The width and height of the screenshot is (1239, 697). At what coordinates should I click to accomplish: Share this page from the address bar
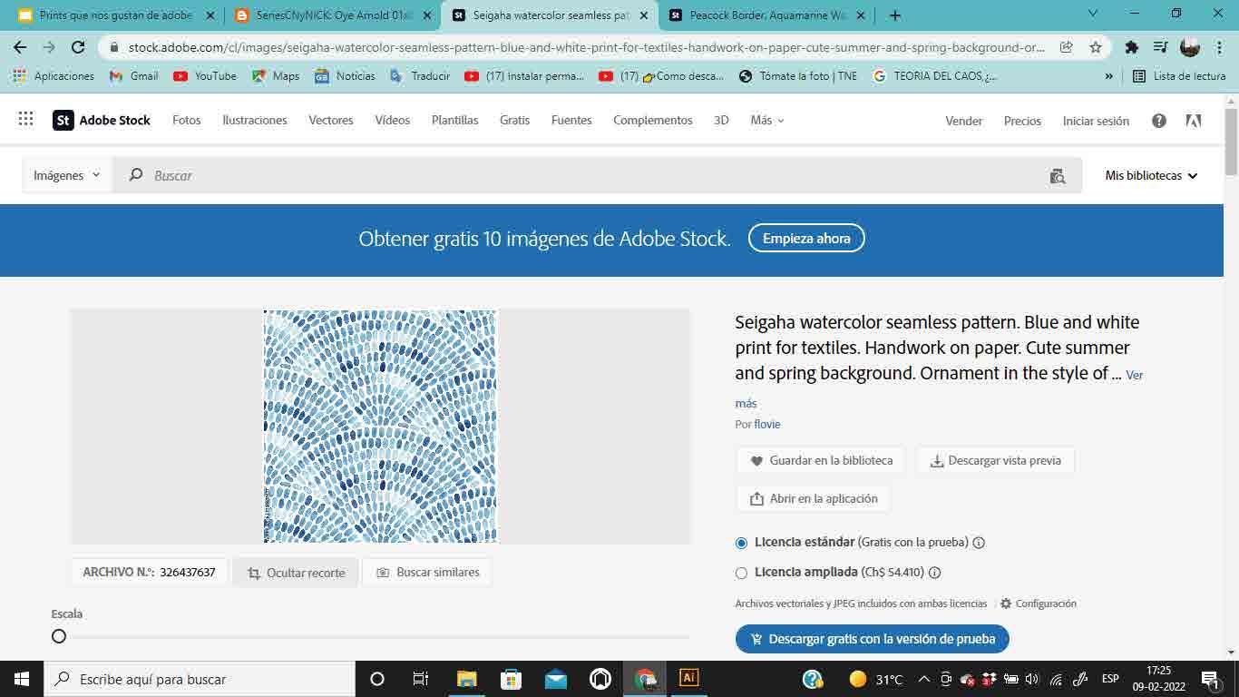click(x=1067, y=47)
